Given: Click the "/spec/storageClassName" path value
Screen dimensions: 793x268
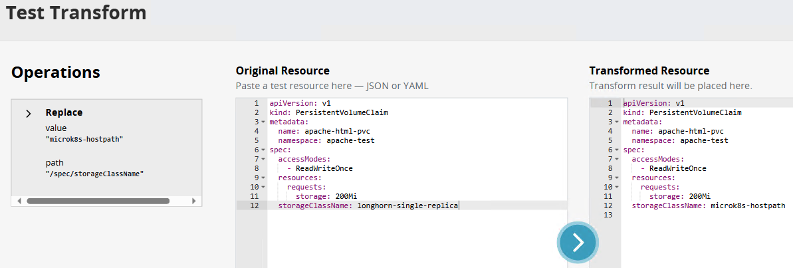Looking at the screenshot, I should click(94, 174).
